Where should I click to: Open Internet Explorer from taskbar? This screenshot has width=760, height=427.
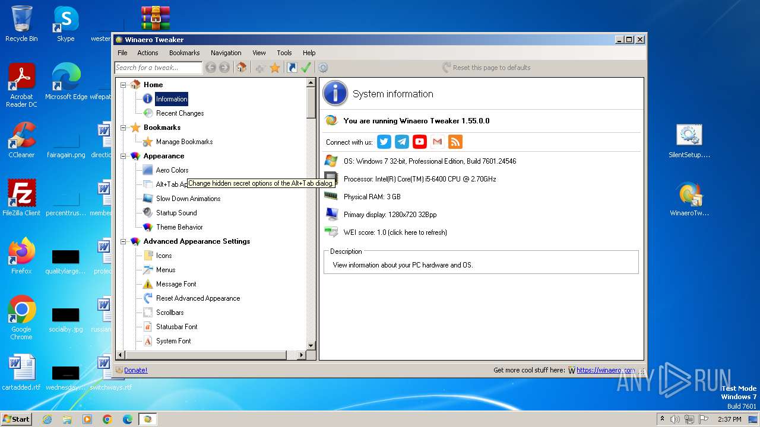click(47, 419)
